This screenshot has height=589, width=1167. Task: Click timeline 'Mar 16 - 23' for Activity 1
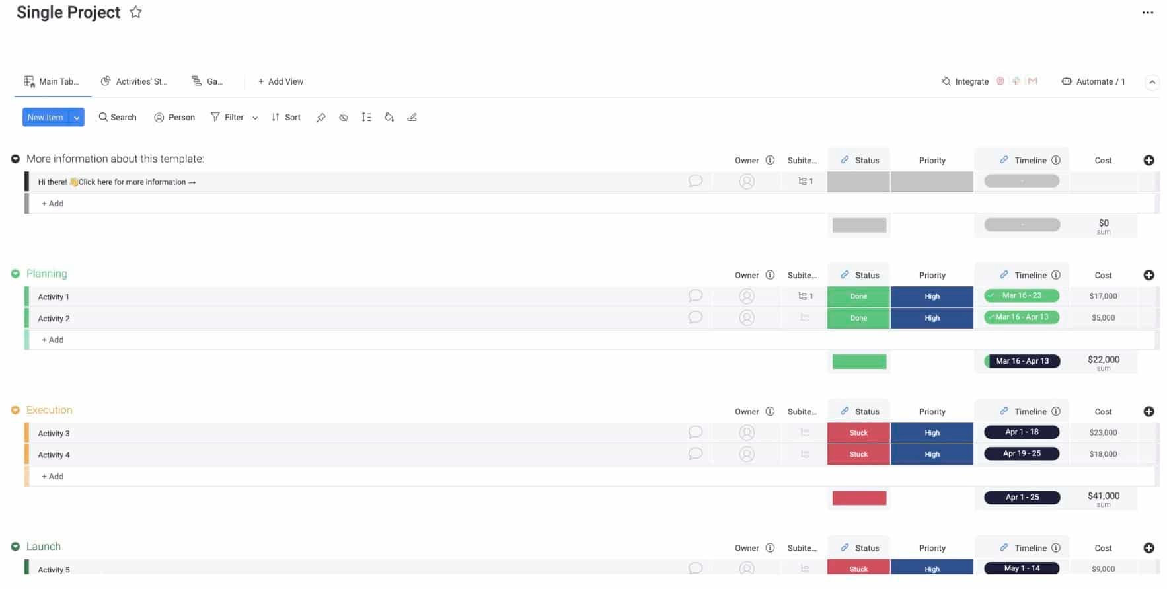(x=1022, y=295)
